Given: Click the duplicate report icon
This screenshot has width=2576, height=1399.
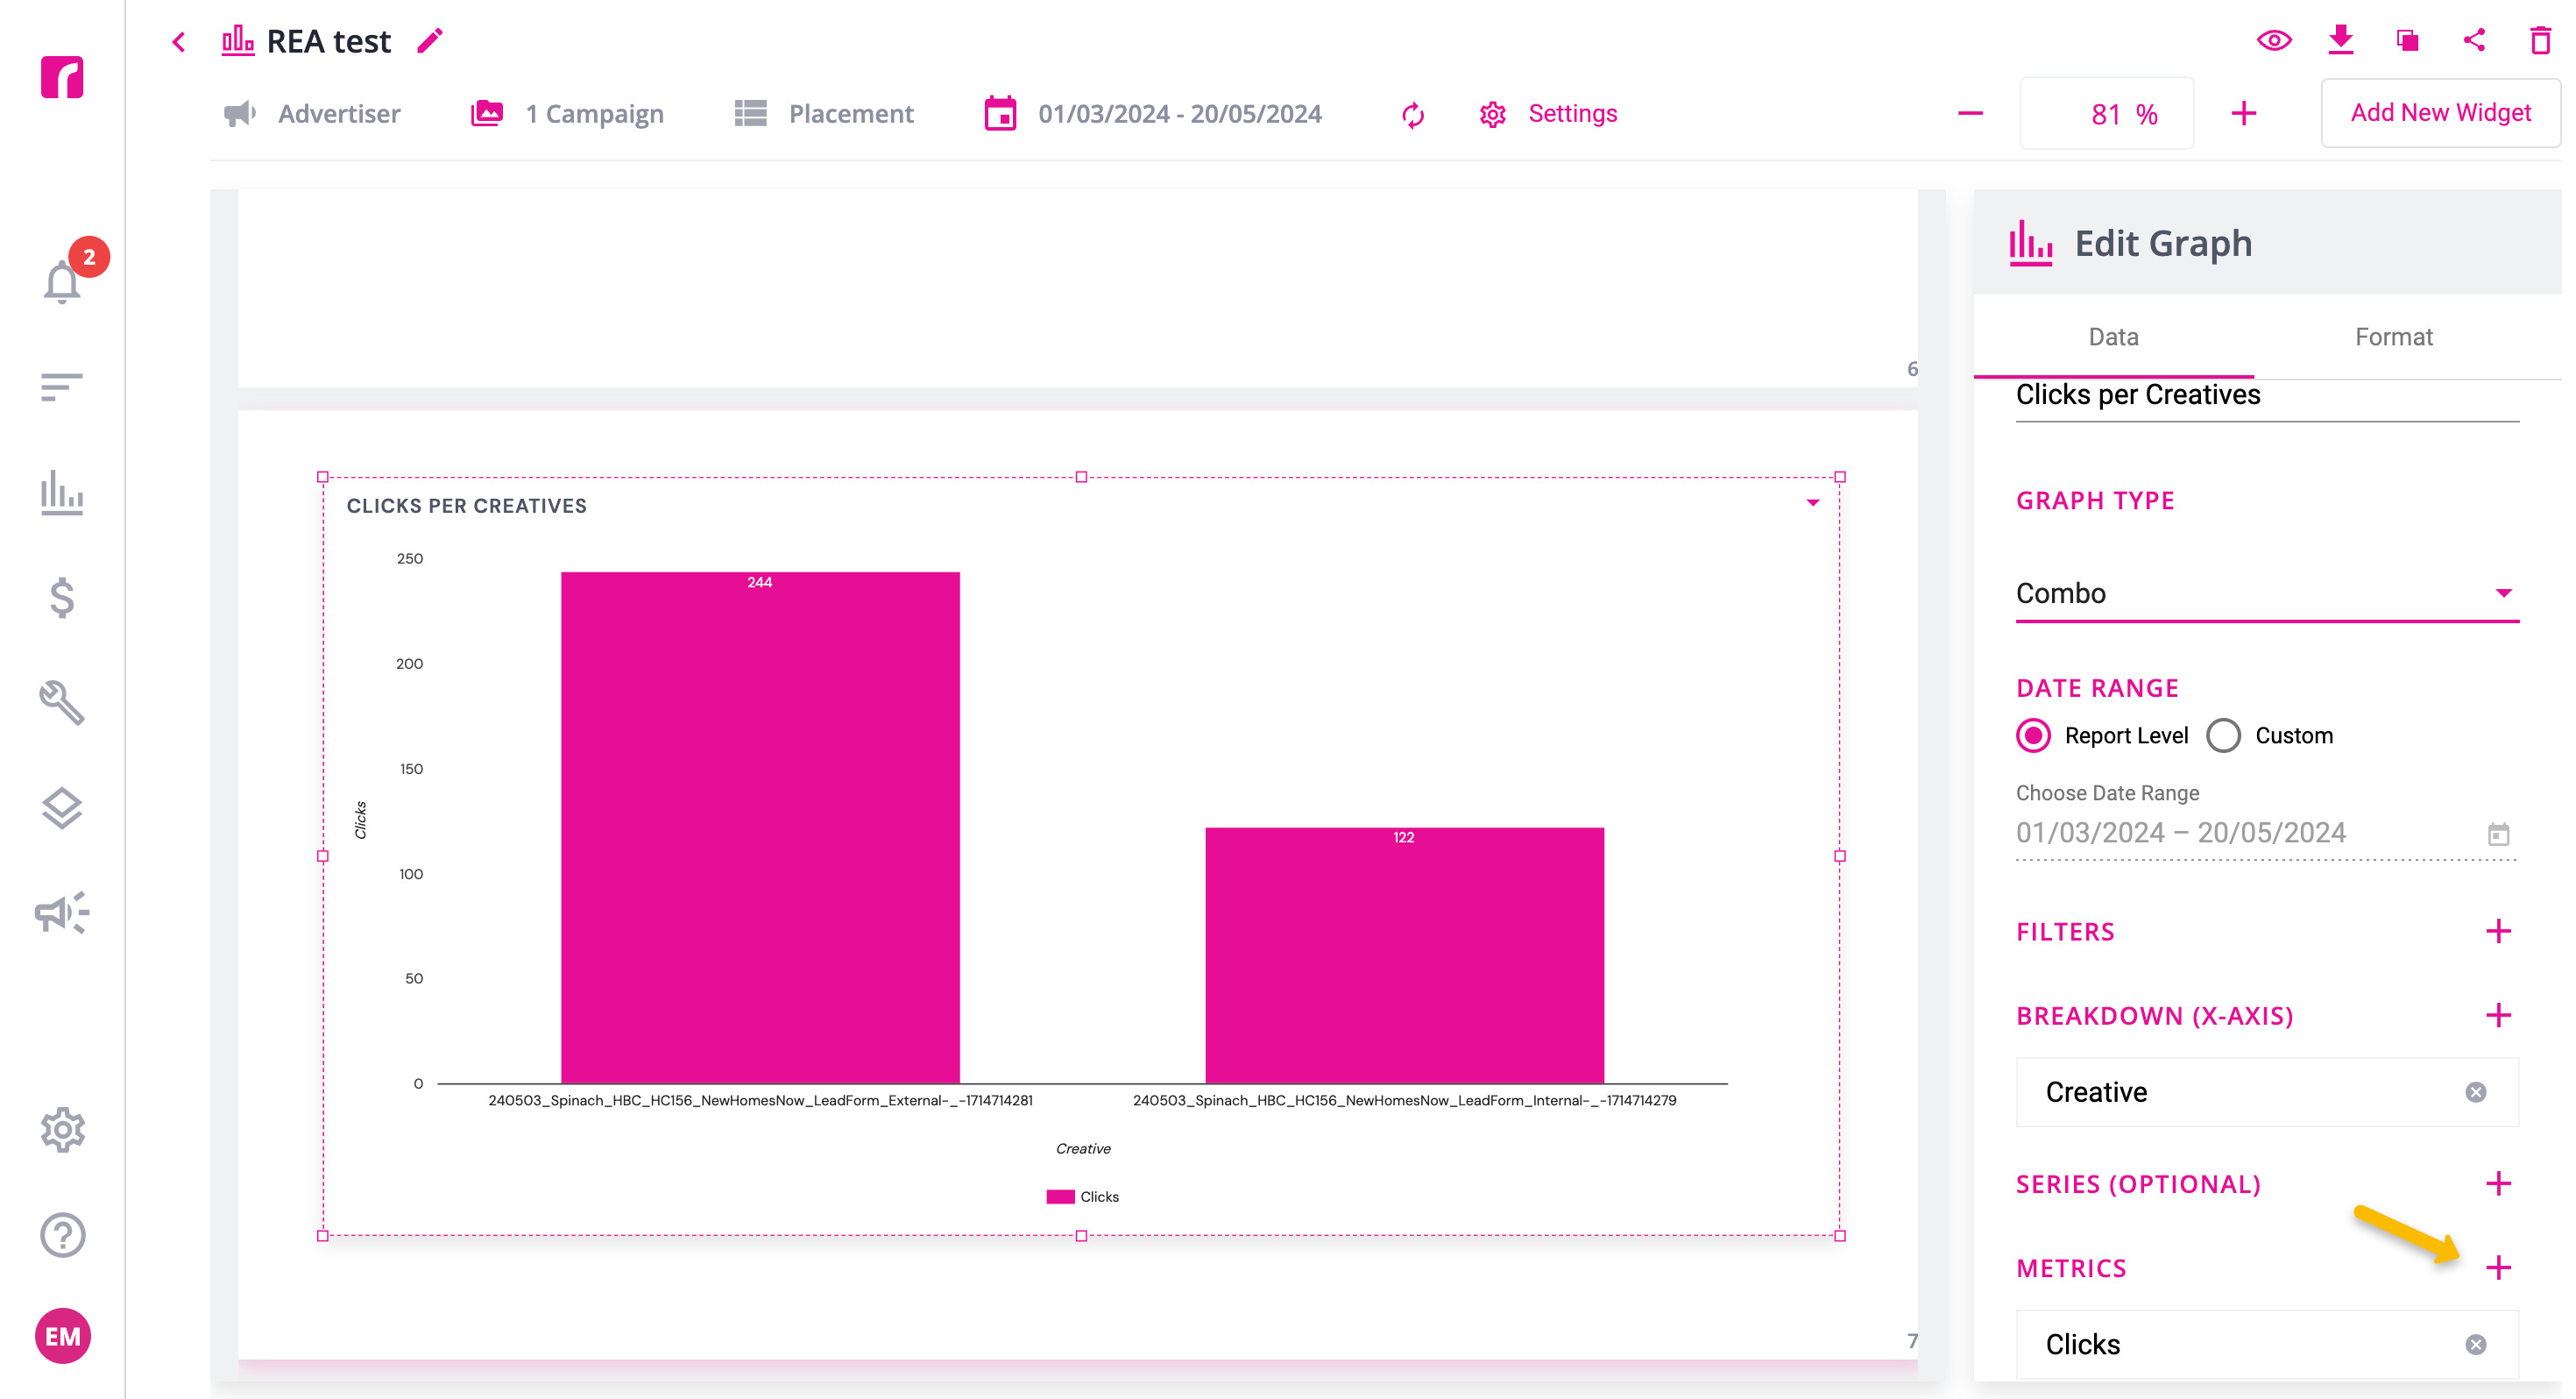Looking at the screenshot, I should [2407, 41].
